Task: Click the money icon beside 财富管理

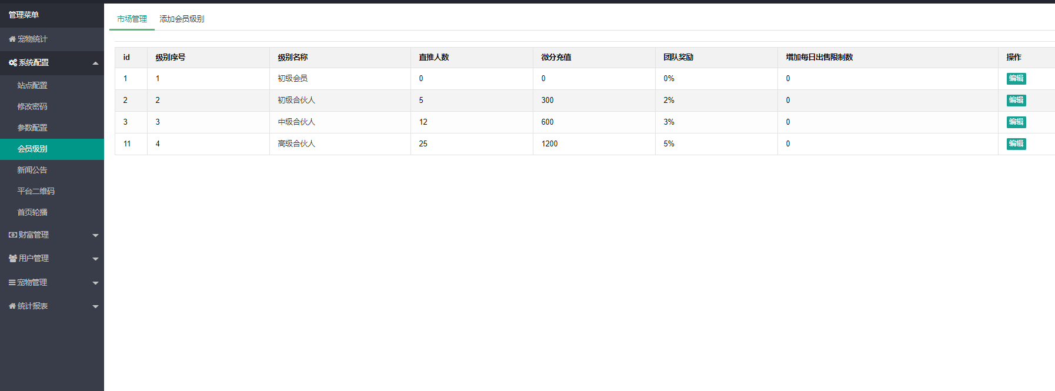Action: click(13, 235)
